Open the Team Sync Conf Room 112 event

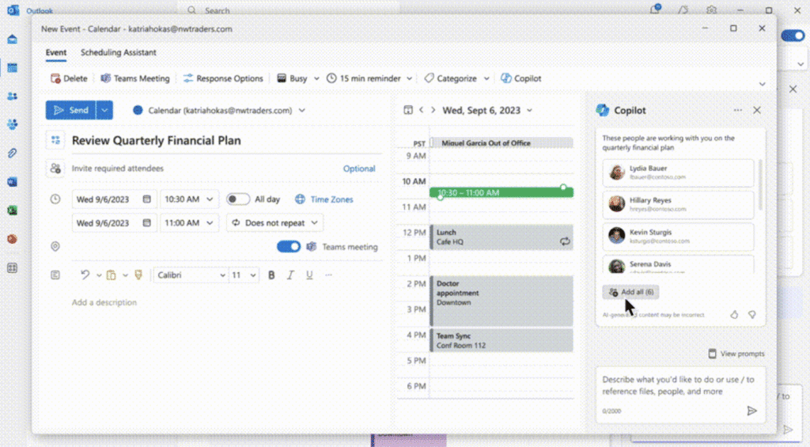click(501, 340)
